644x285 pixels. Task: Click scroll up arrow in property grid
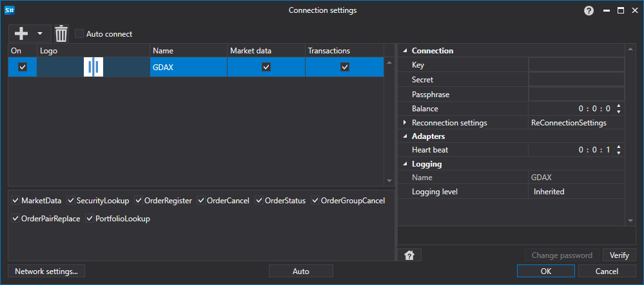click(630, 50)
